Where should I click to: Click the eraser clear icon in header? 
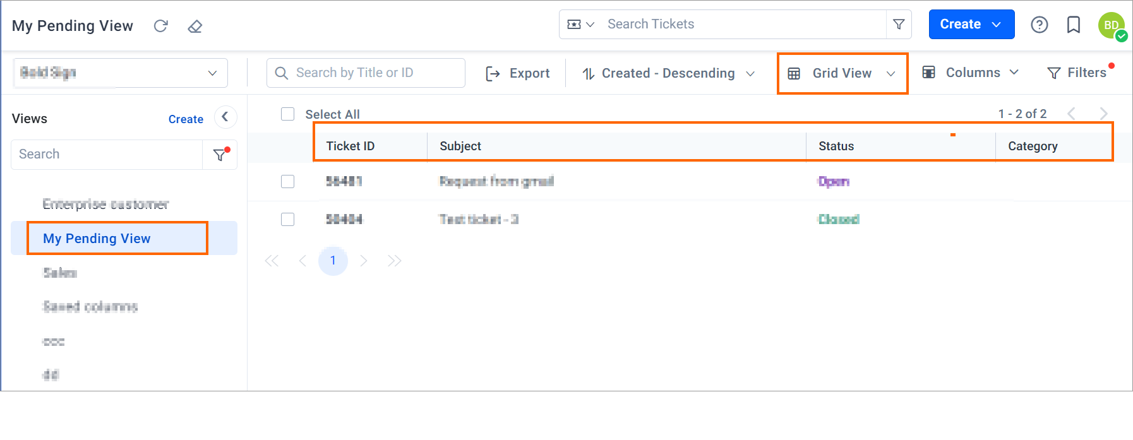(x=195, y=26)
